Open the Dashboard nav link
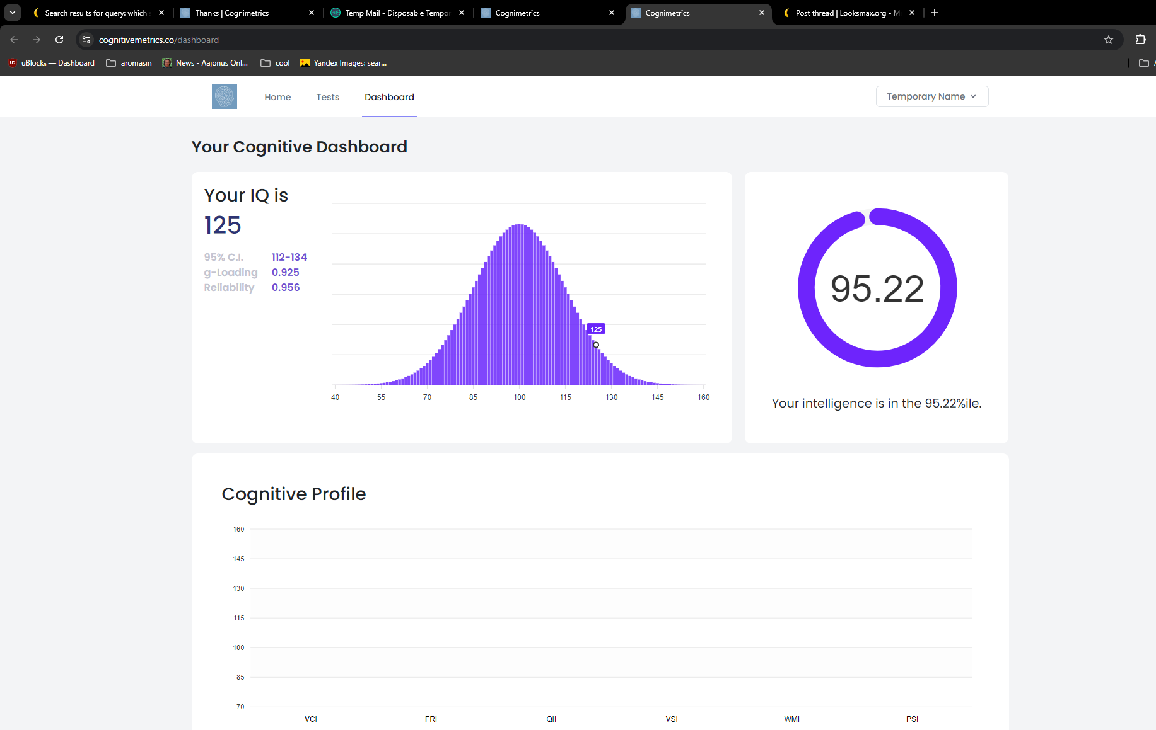Image resolution: width=1156 pixels, height=730 pixels. click(389, 97)
